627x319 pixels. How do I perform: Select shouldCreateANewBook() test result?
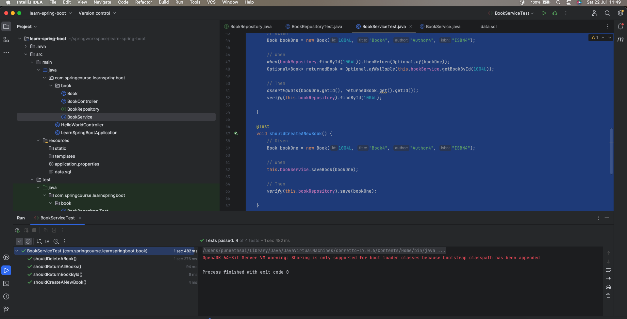(60, 282)
